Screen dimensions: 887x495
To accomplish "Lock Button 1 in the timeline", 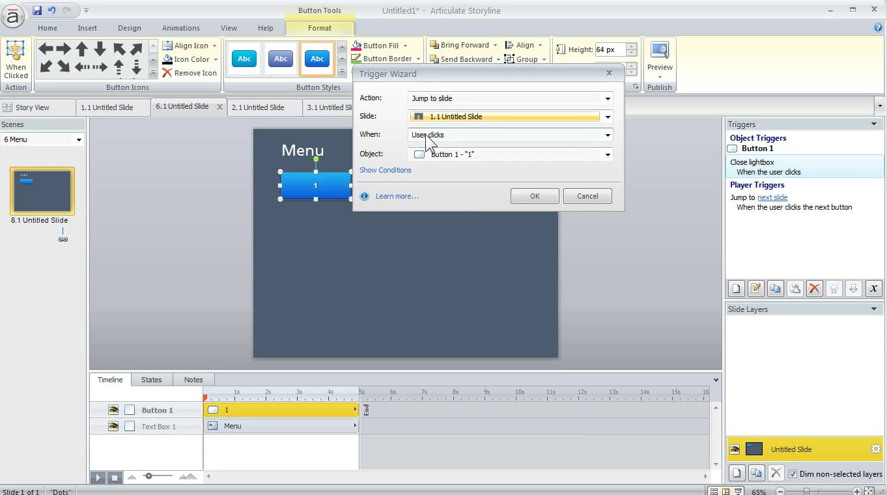I will (x=130, y=410).
